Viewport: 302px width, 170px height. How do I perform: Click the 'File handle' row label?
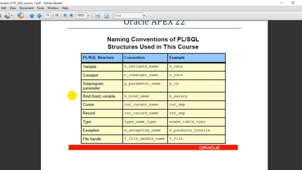[x=92, y=139]
